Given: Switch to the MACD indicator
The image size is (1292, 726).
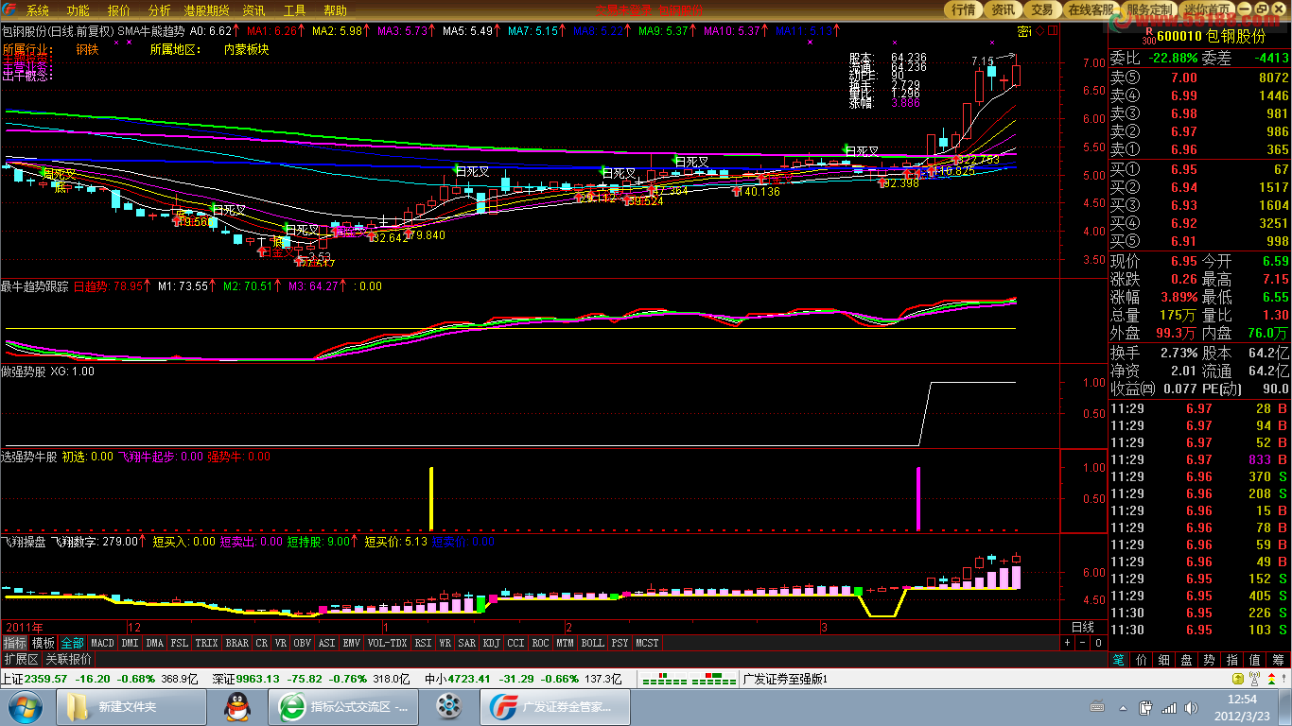Looking at the screenshot, I should pos(102,643).
